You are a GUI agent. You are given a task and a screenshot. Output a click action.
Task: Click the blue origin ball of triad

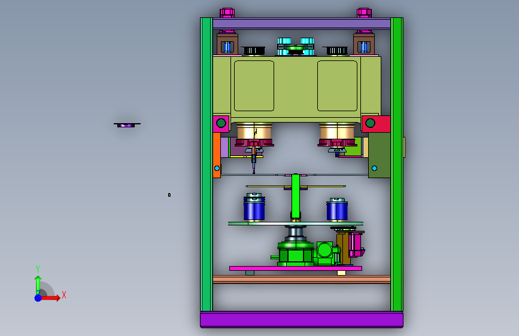tap(38, 298)
